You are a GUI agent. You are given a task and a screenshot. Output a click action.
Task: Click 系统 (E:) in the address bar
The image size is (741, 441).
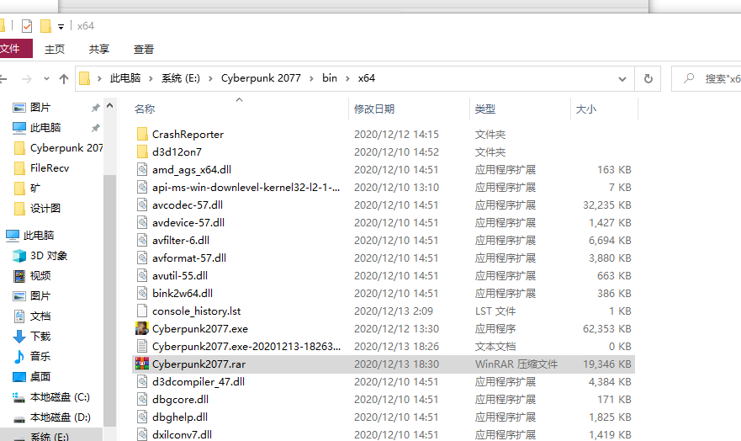coord(181,78)
